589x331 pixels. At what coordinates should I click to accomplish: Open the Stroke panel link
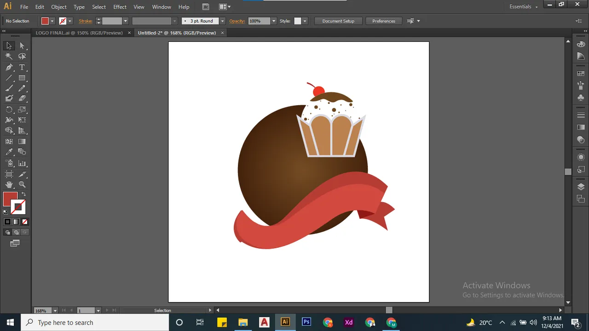pos(86,21)
